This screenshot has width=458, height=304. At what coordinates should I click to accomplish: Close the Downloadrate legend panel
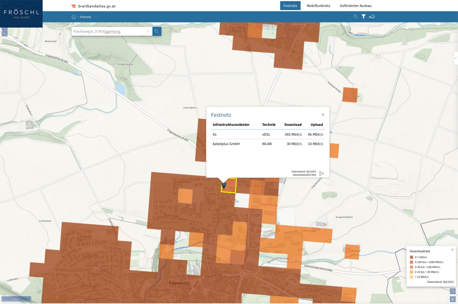[x=452, y=250]
